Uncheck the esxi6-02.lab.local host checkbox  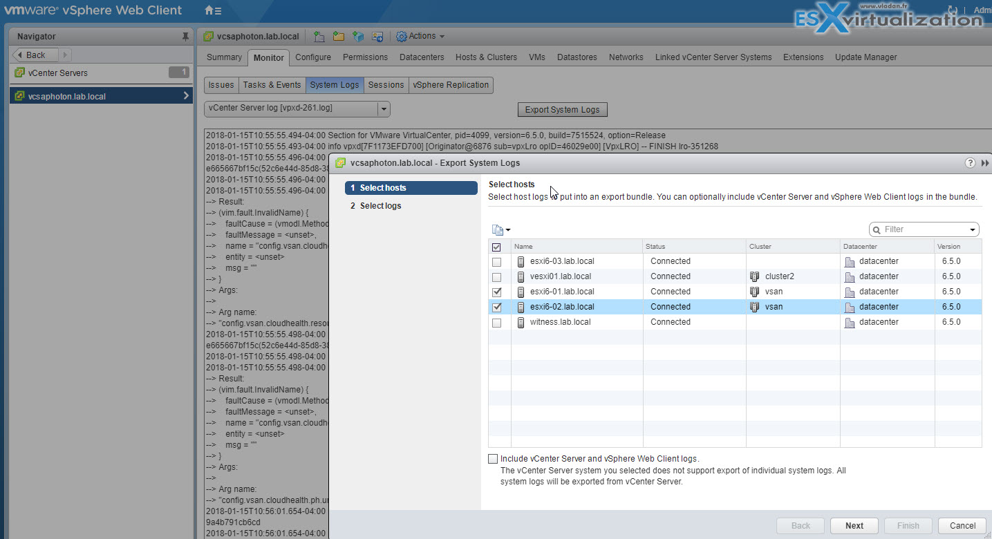click(496, 308)
